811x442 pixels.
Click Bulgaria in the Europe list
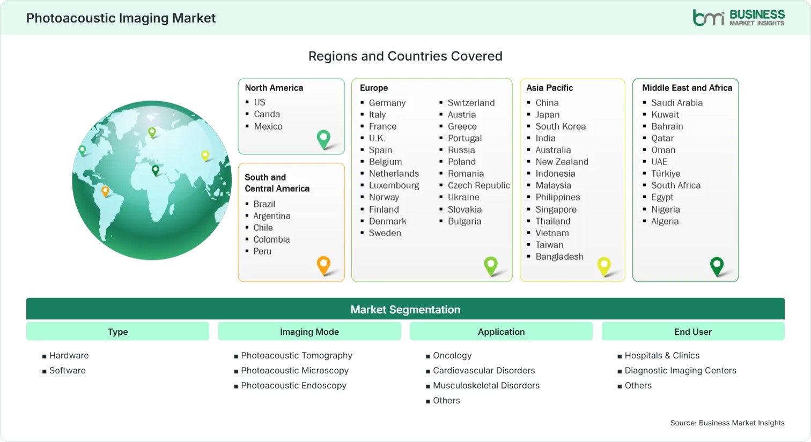point(464,221)
